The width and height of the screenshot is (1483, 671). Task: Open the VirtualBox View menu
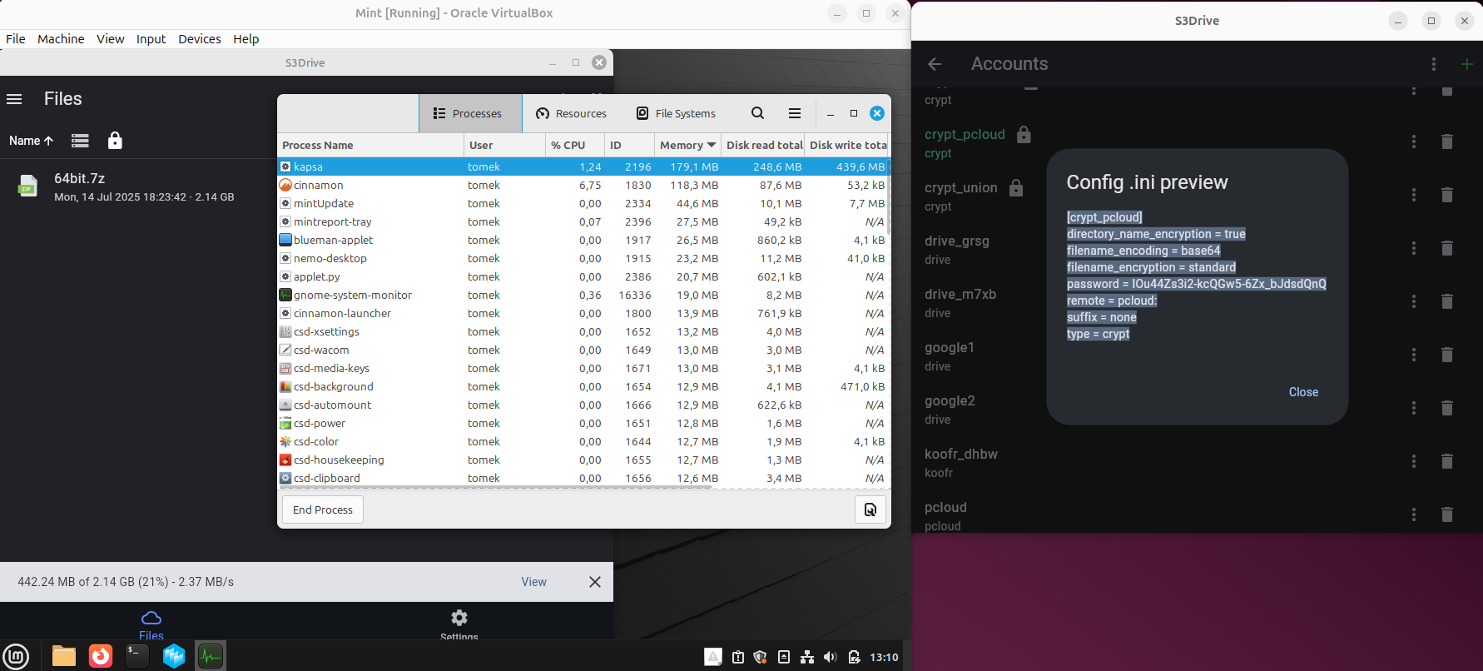pos(110,38)
